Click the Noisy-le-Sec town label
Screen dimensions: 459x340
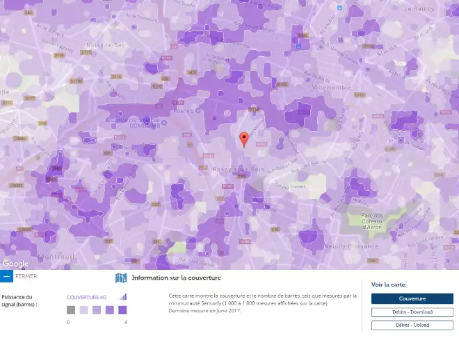[106, 45]
